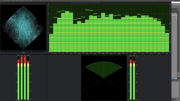
Task: Open the Fichier menu
Action: tap(8, 1)
